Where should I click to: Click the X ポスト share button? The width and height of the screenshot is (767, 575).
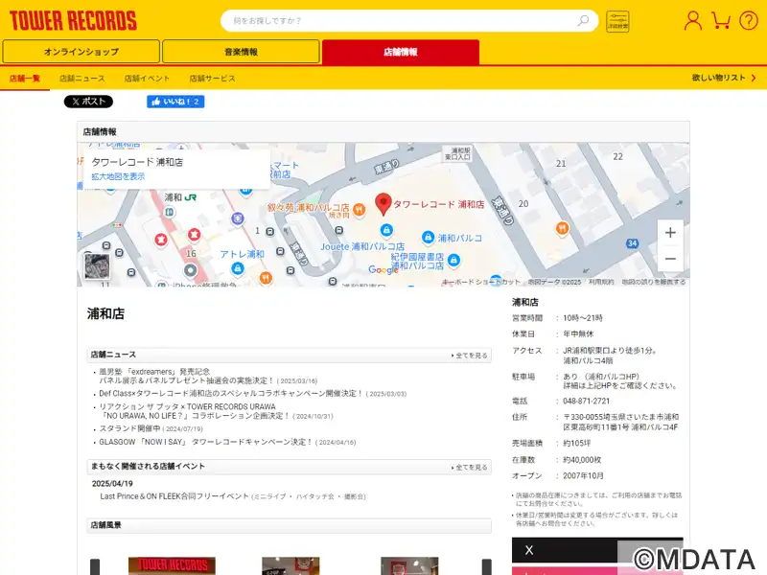tap(88, 102)
